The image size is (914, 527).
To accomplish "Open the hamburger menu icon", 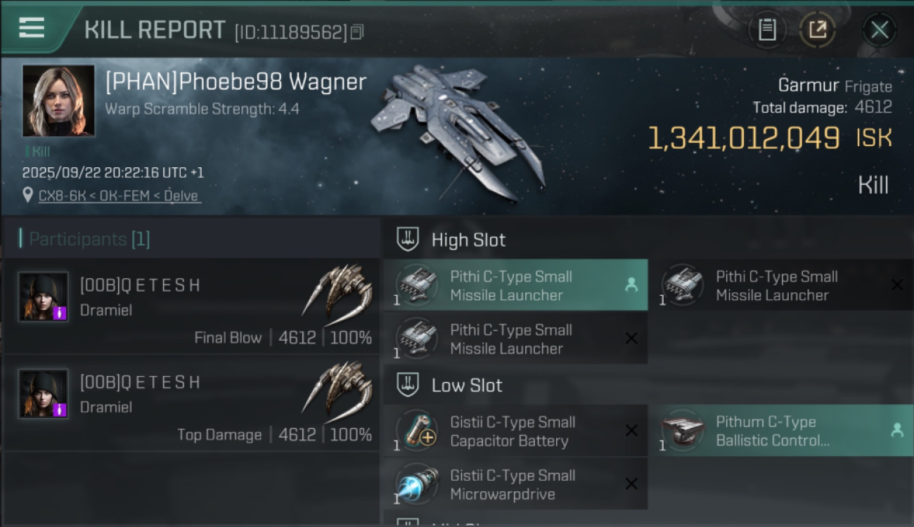I will 32,27.
